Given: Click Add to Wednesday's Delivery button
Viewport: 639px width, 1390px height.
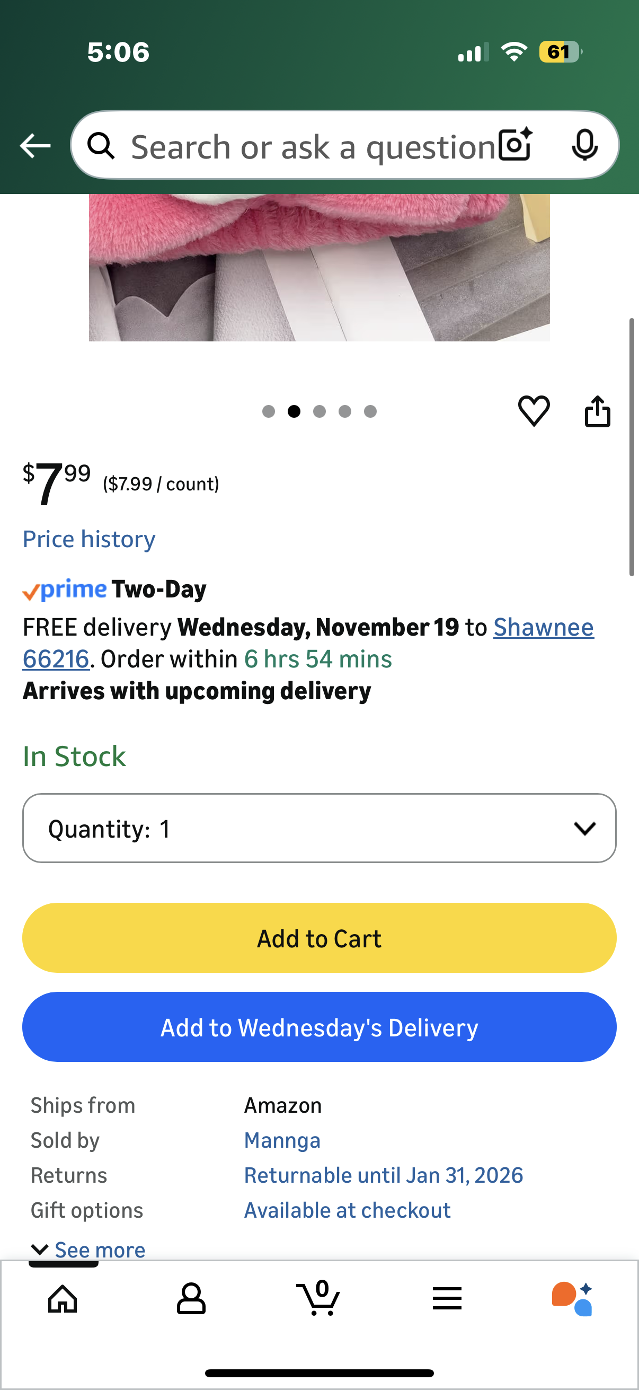Looking at the screenshot, I should coord(319,1027).
